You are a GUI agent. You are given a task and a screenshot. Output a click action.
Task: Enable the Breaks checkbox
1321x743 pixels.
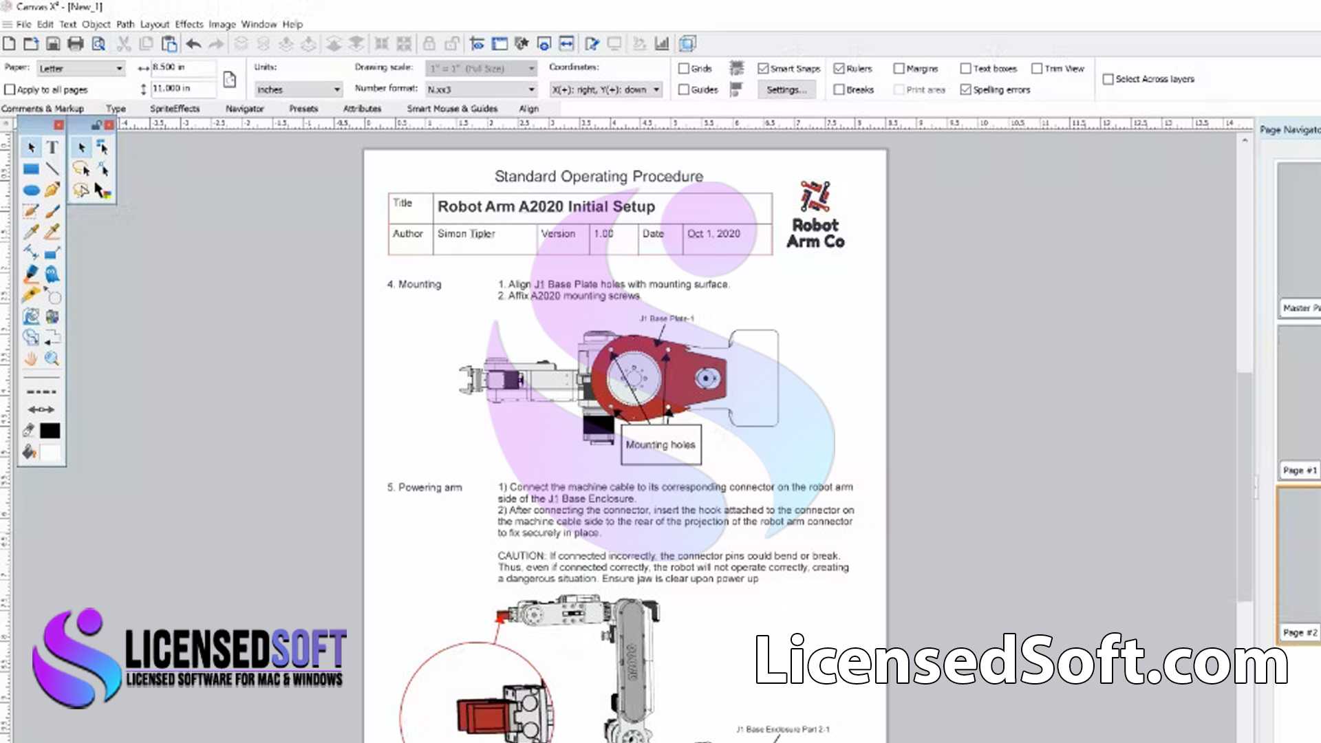point(839,89)
